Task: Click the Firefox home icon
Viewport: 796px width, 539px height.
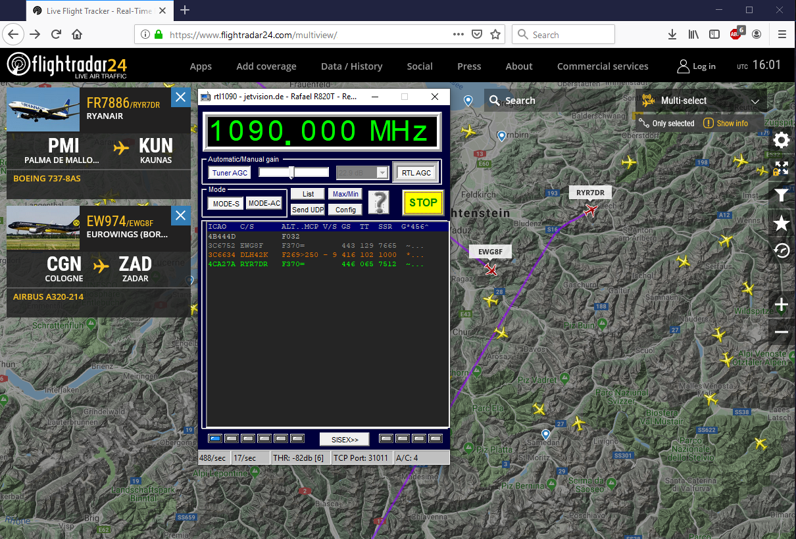Action: pyautogui.click(x=77, y=34)
